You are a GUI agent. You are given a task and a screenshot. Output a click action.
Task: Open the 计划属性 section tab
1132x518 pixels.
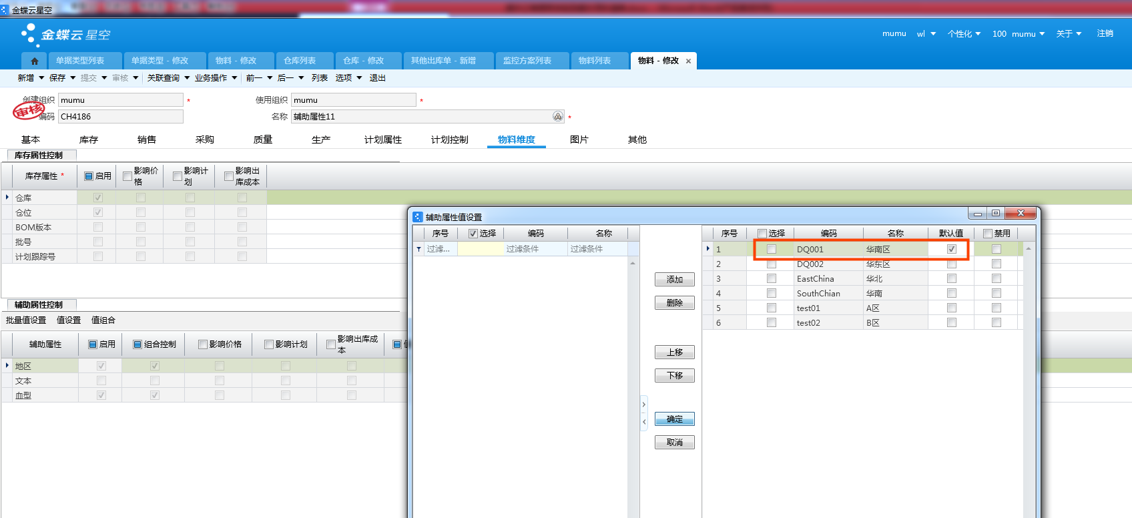(383, 140)
